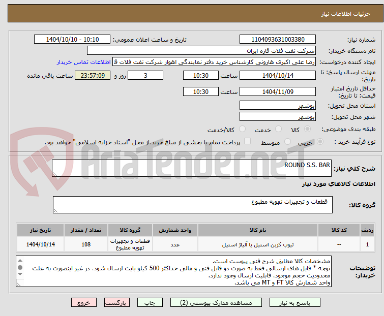Screen dimensions: 384x316
Task: Click the شماره نیاز number field
Action: tap(278, 40)
